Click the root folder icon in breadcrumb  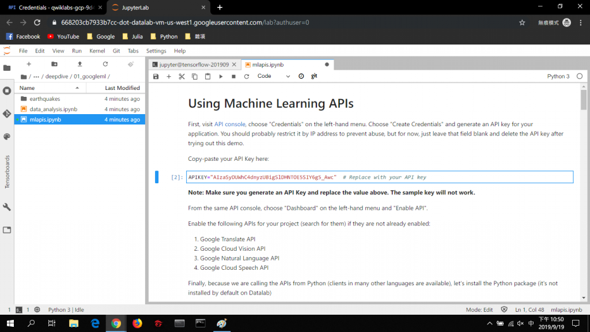click(24, 77)
